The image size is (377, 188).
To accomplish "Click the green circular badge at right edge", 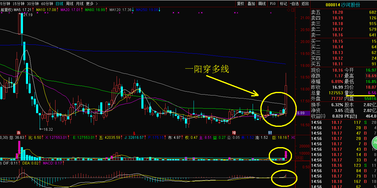I will (374, 143).
